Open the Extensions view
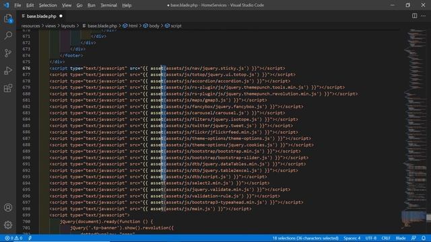 point(8,88)
